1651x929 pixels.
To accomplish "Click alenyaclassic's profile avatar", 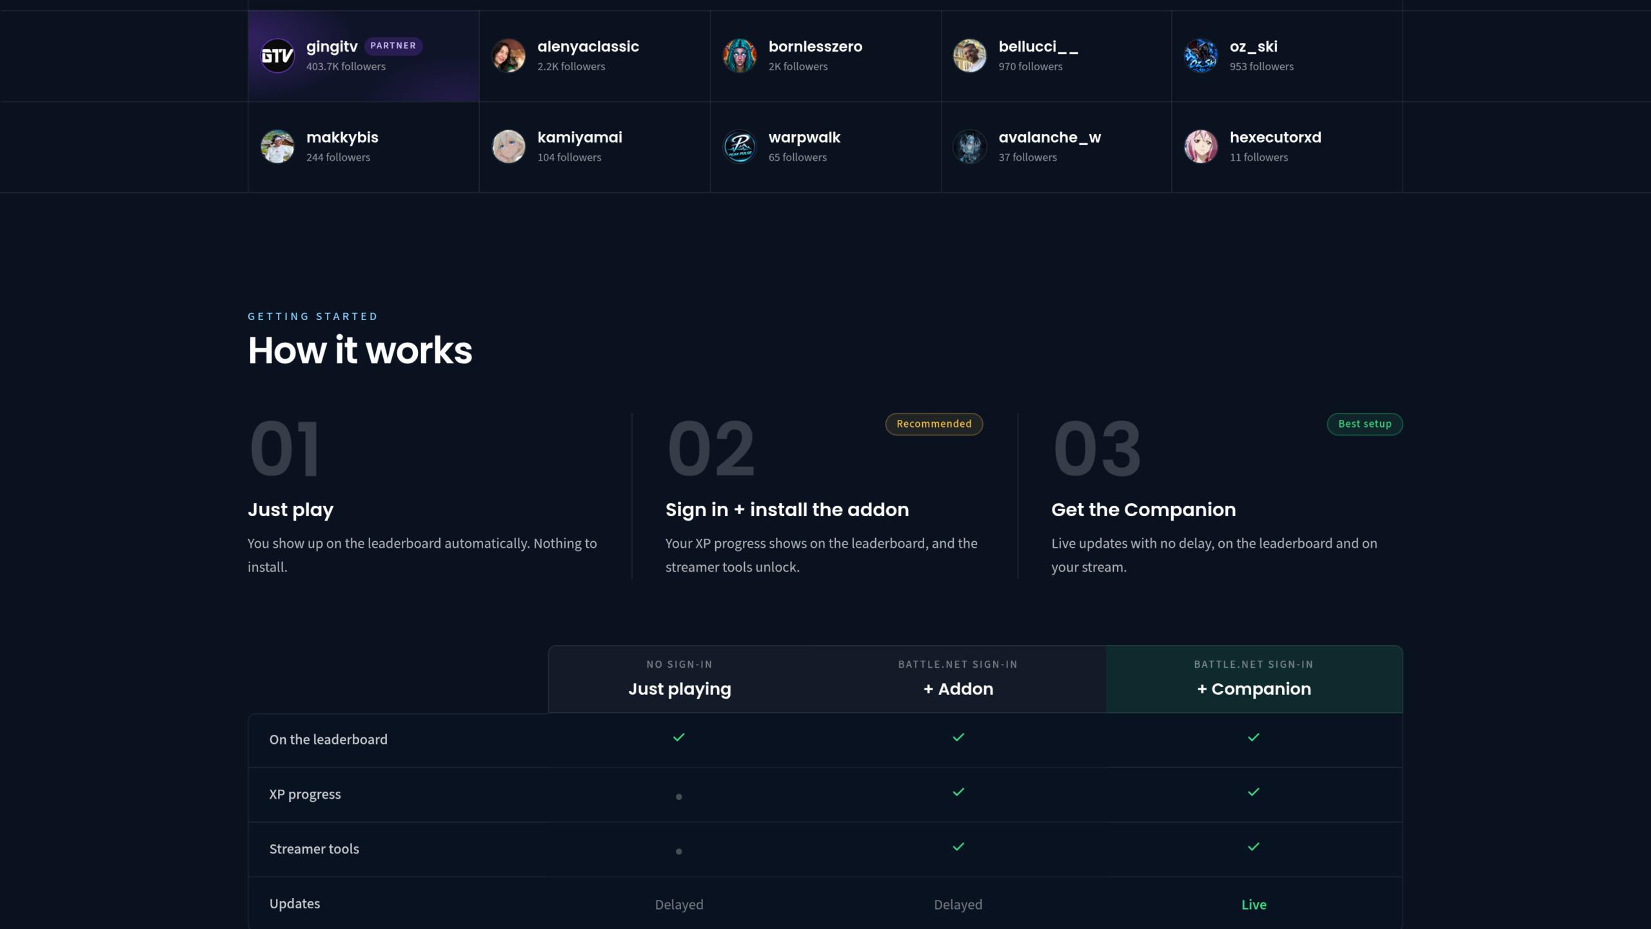I will click(508, 56).
